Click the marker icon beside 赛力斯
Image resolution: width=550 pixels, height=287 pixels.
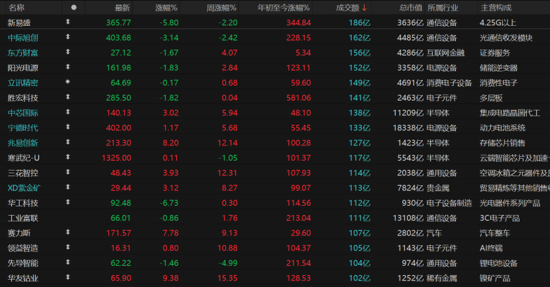coord(68,233)
